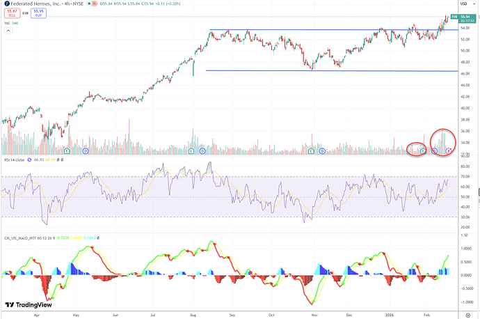Open the earnings marker near May
480x319 pixels.
coord(67,150)
